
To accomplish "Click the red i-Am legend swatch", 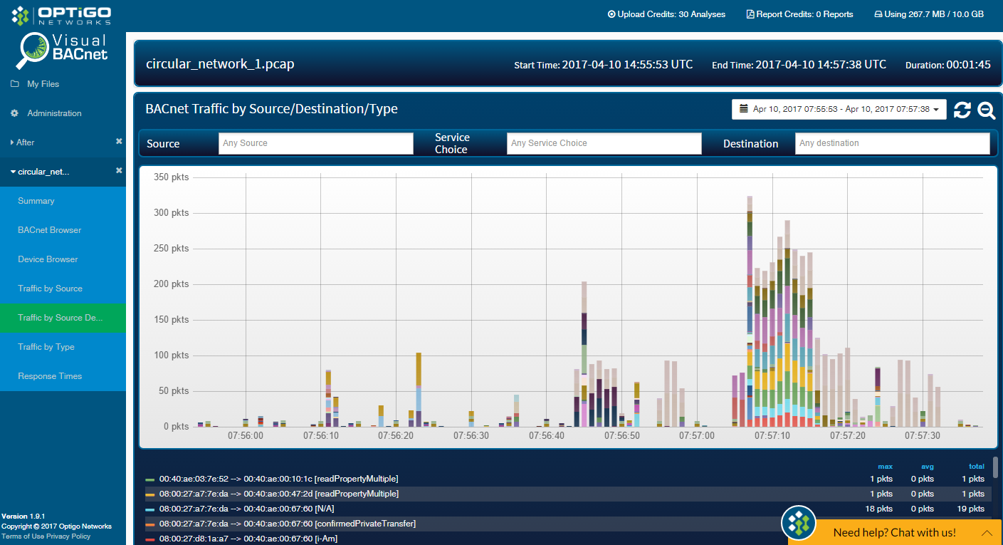I will (x=149, y=539).
